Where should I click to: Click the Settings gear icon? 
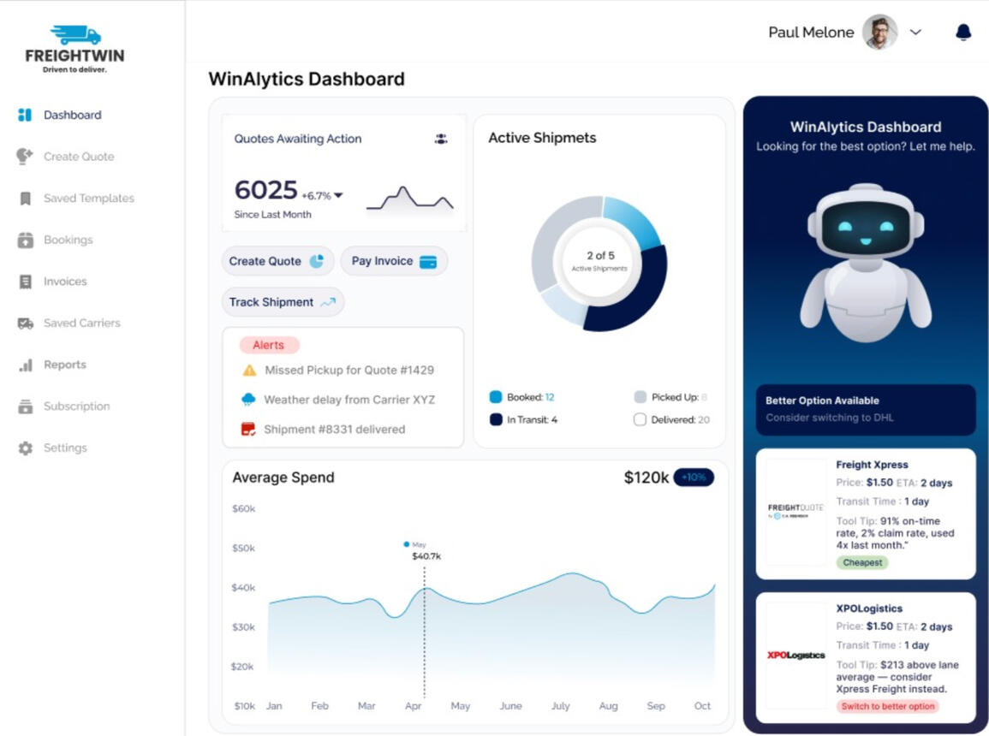click(x=25, y=448)
